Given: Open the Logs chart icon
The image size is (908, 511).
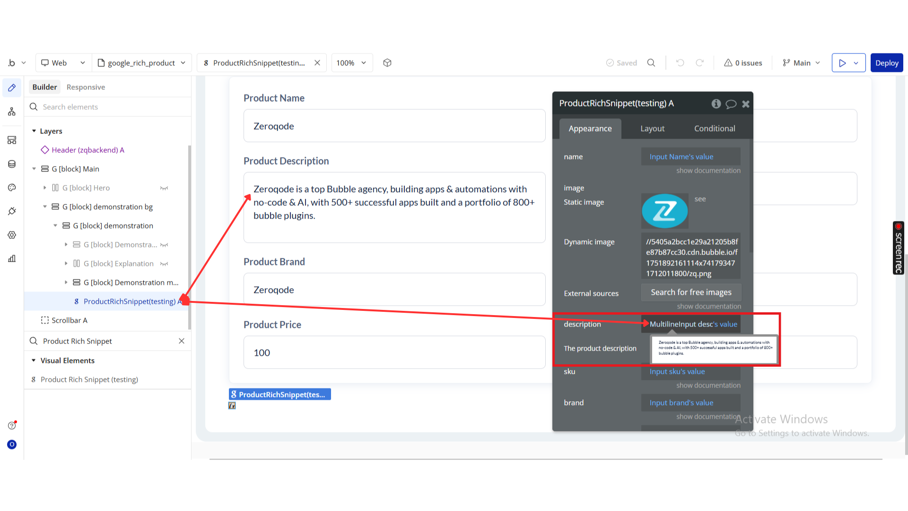Looking at the screenshot, I should [x=12, y=258].
